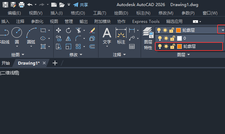Viewport: 225px width, 134px height.
Task: Select the Offset tool
Action: (92, 46)
